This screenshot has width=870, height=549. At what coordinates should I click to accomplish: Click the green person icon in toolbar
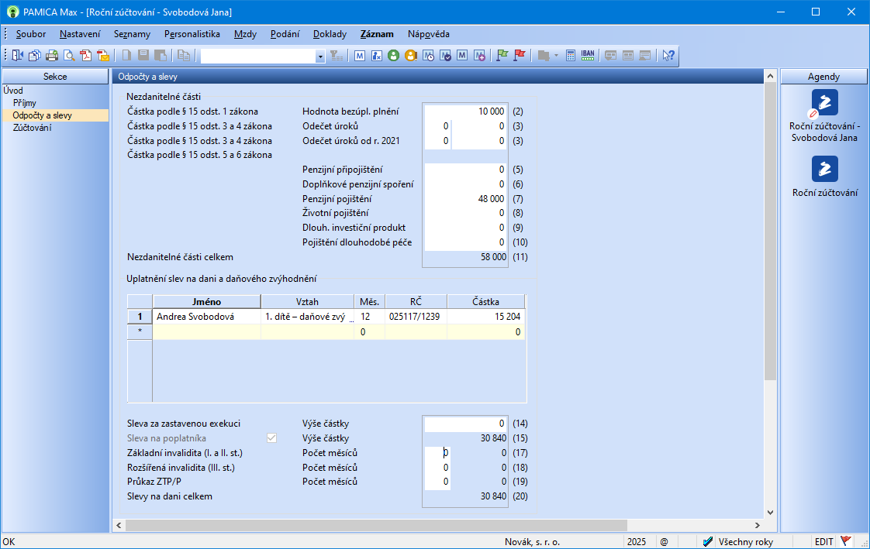[x=393, y=55]
